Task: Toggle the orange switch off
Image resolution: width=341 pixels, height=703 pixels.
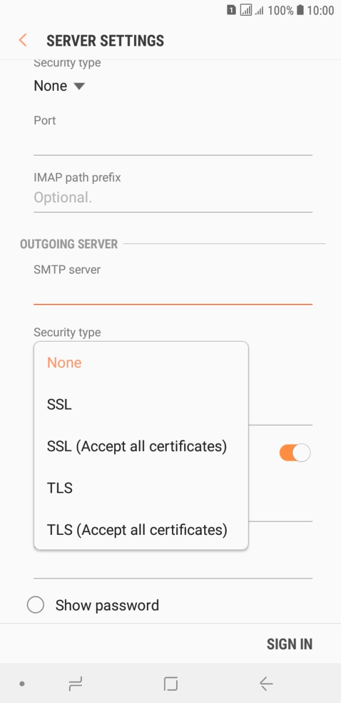Action: tap(295, 453)
